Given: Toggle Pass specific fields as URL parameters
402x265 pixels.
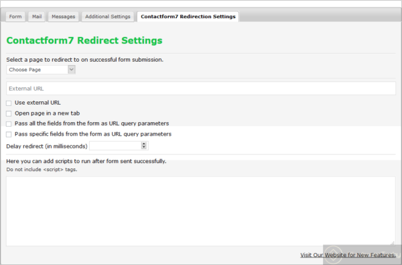Looking at the screenshot, I should (x=9, y=134).
